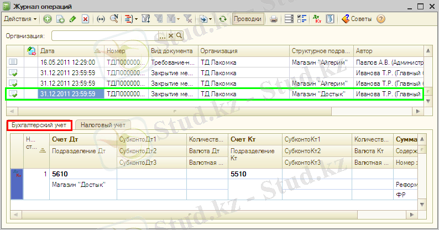
Task: Click right arrow of postings horizontal scrollbar
Action: pos(412,215)
